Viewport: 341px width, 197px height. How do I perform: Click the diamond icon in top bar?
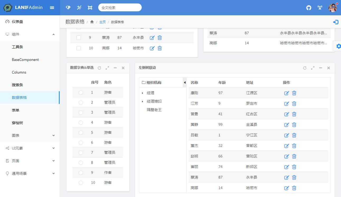pyautogui.click(x=68, y=8)
